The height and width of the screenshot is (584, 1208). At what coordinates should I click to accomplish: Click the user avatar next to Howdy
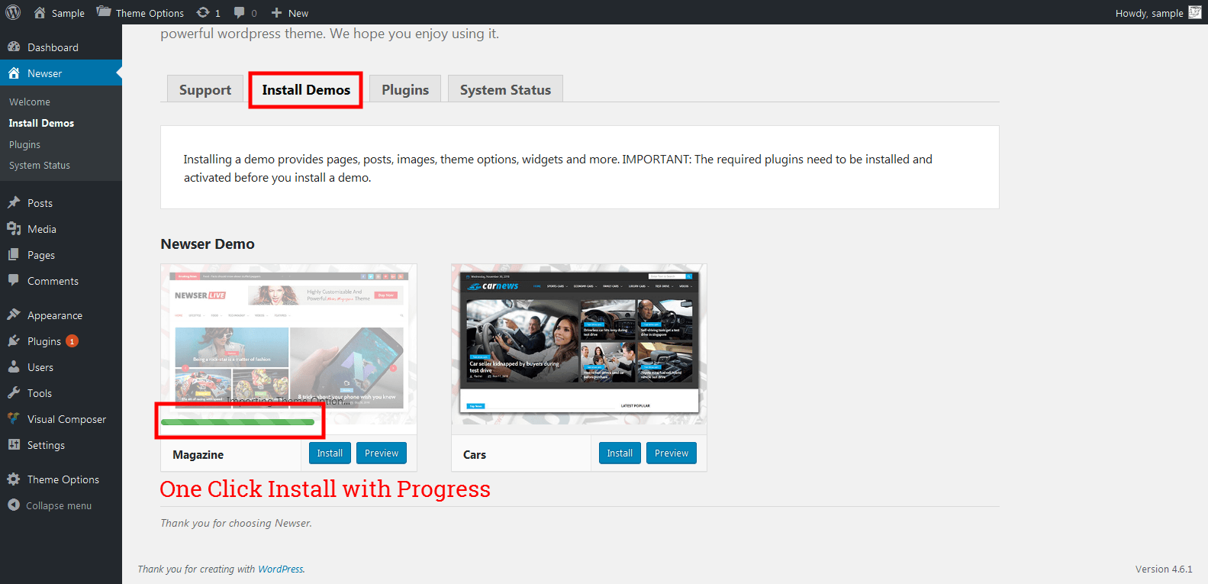click(x=1194, y=12)
